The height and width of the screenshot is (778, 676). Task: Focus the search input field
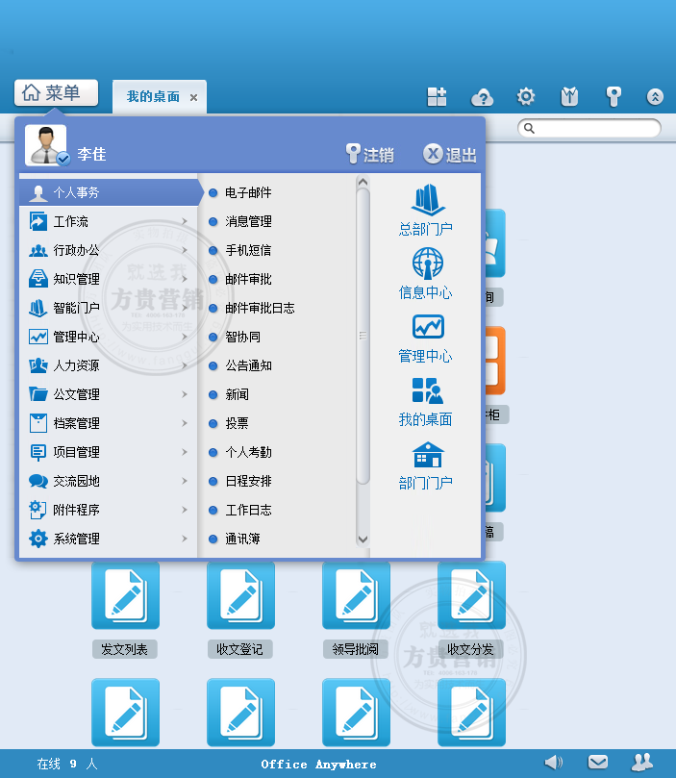pyautogui.click(x=589, y=128)
